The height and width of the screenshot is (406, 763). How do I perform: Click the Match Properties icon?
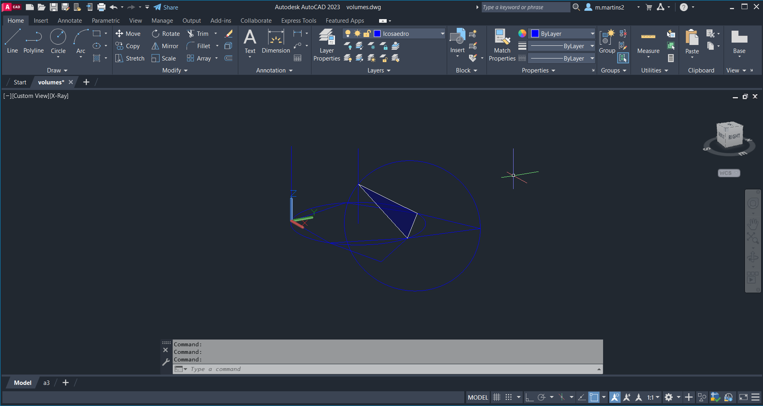point(502,45)
